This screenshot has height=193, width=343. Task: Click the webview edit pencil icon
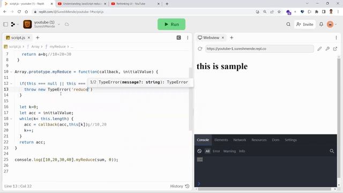coord(319,49)
